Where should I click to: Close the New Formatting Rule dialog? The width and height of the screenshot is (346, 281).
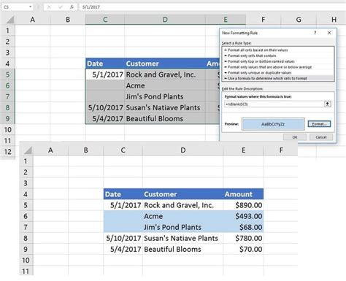(x=329, y=33)
